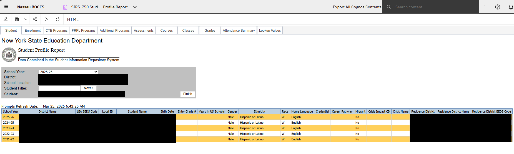Viewport: 514px width, 154px height.
Task: Open the notifications bell
Action: (511, 7)
